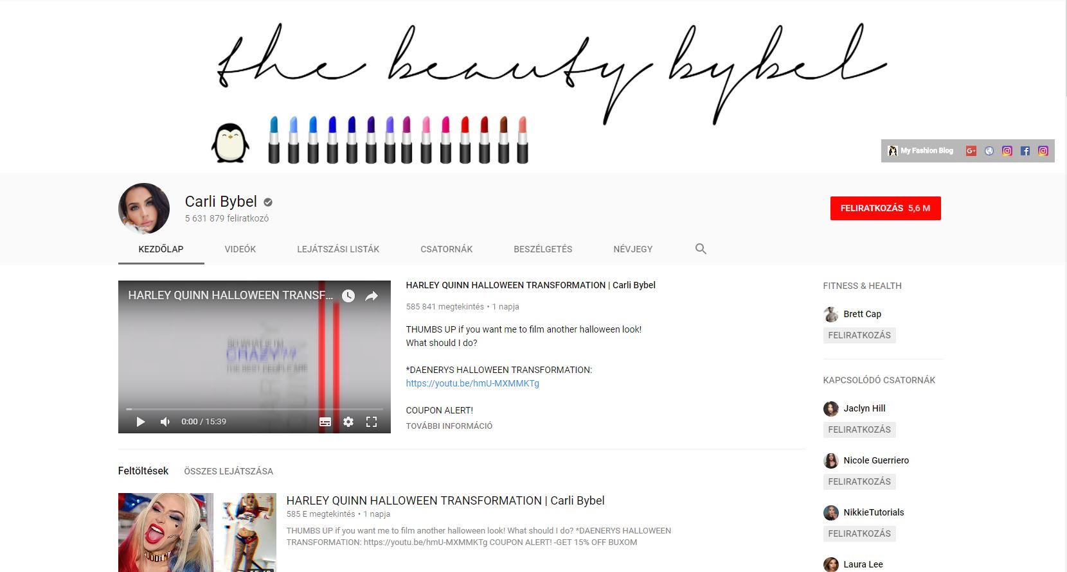Mute the player with the speaker icon
Screen dimensions: 1067x572
tap(165, 422)
